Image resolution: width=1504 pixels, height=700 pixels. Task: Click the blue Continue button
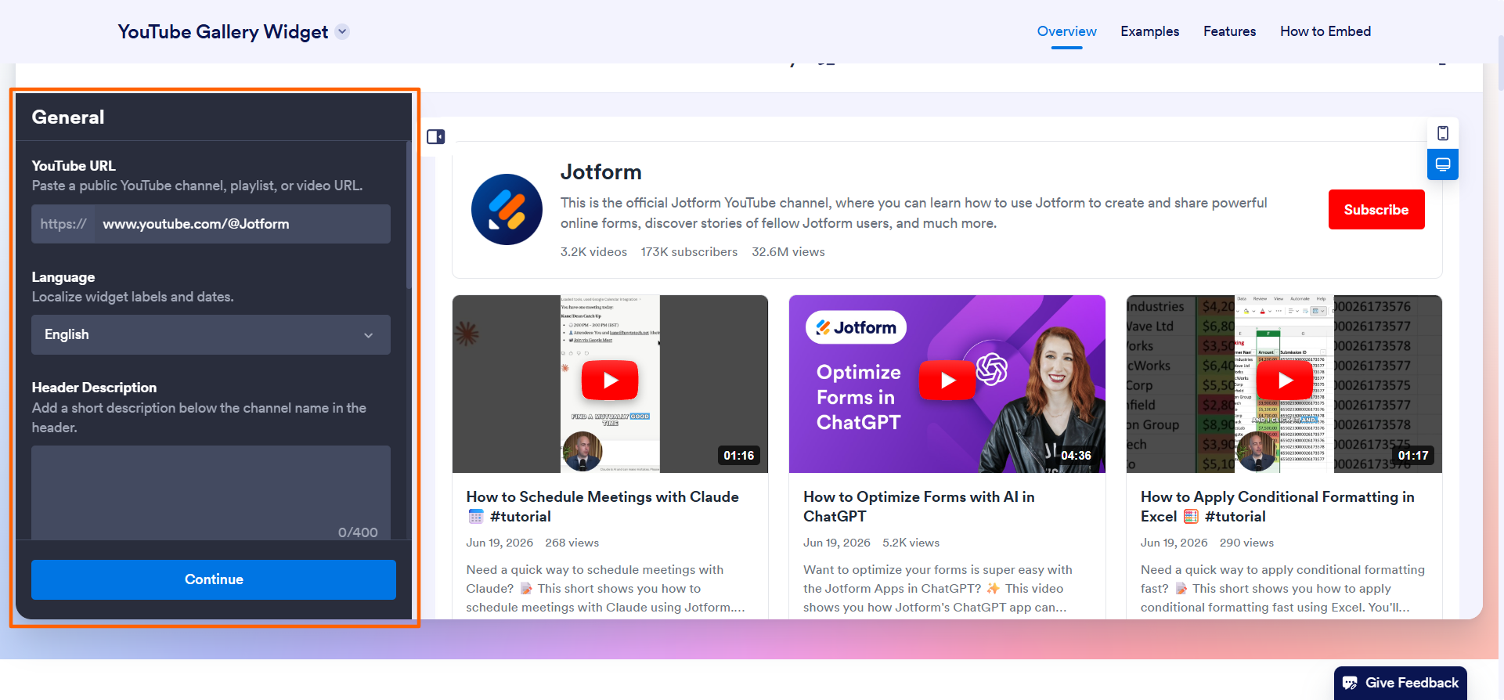tap(214, 579)
